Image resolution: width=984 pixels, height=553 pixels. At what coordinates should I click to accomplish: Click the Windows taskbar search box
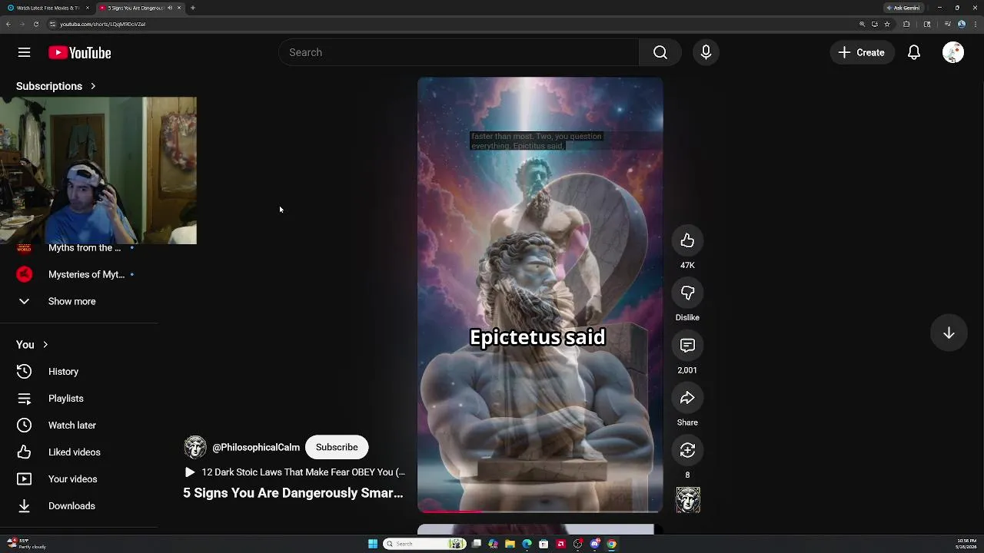pos(424,544)
